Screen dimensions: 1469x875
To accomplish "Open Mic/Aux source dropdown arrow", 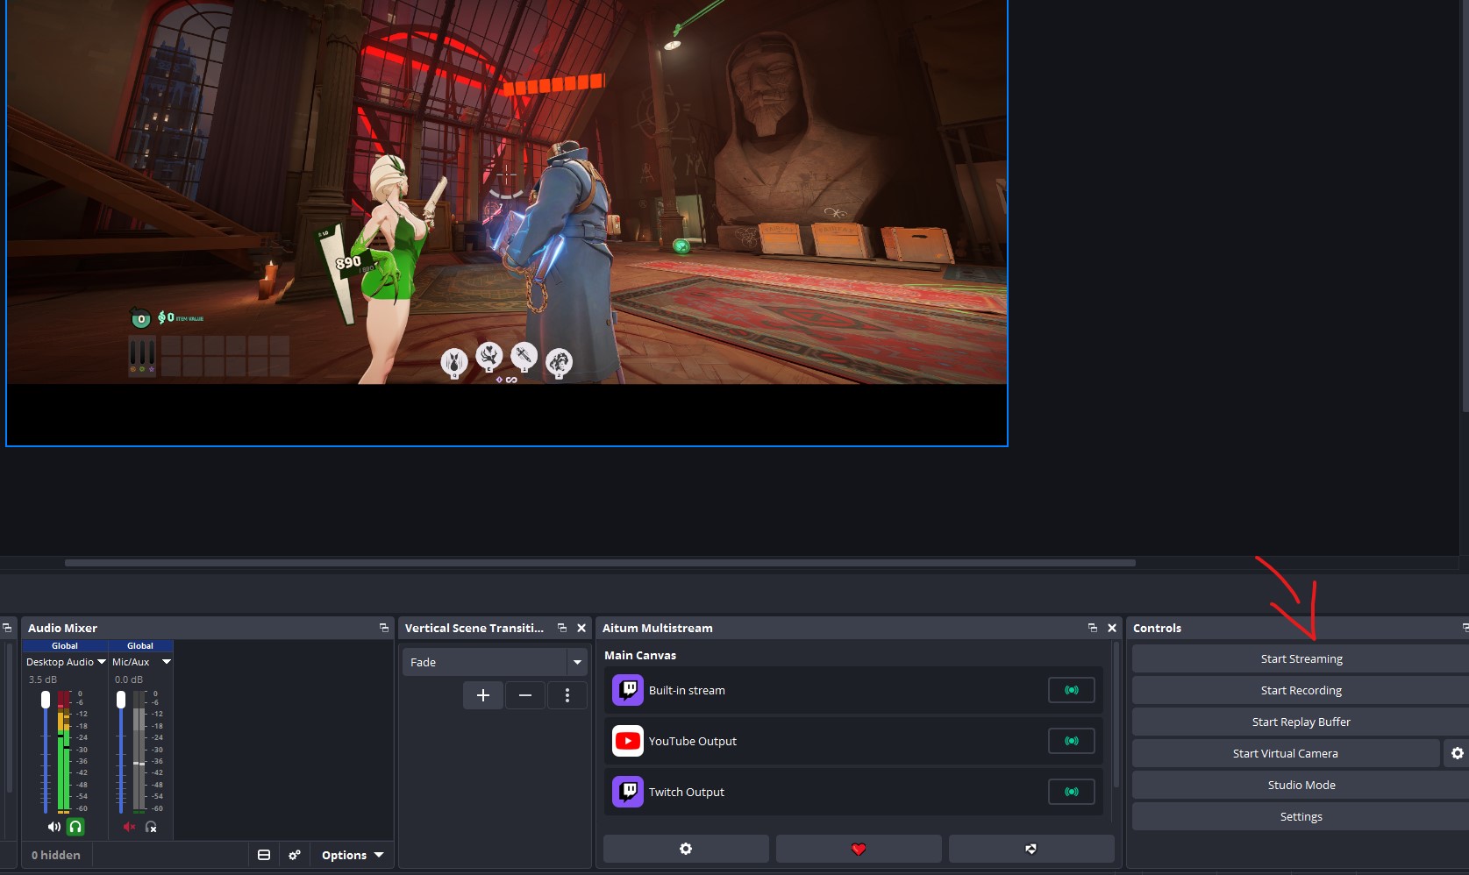I will click(167, 662).
